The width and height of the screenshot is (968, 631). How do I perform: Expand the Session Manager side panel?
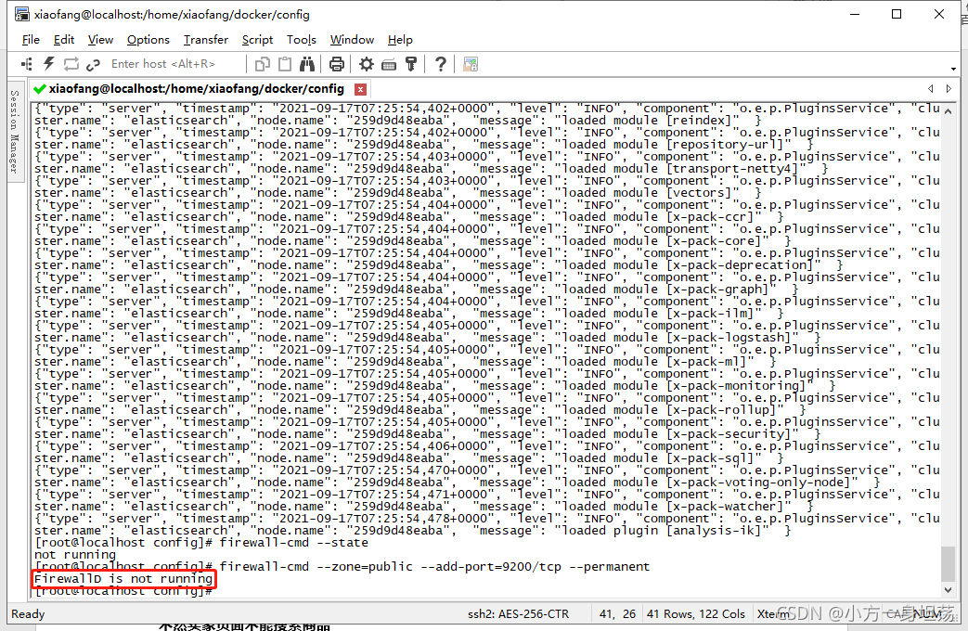pyautogui.click(x=16, y=131)
